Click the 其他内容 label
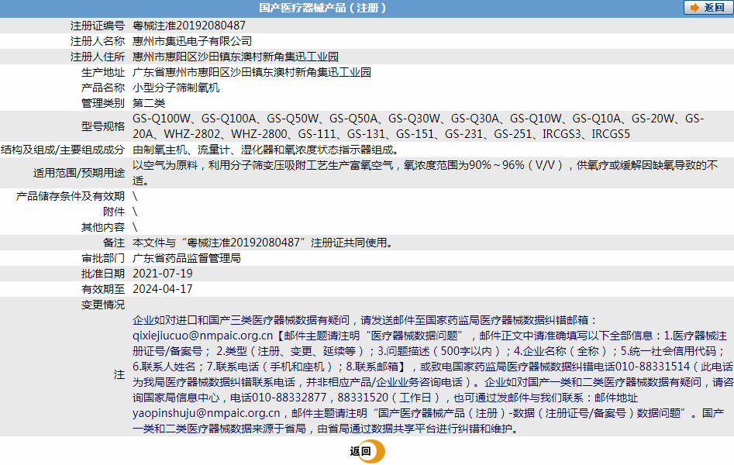This screenshot has height=465, width=734. coord(103,227)
